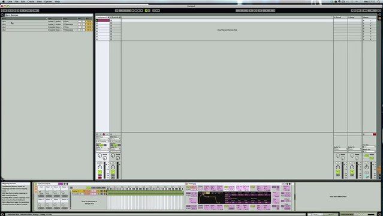Screen dimensions: 383x216
Task: Select the Ensemble Brass F1 Resonance mapping row
Action: click(x=47, y=30)
